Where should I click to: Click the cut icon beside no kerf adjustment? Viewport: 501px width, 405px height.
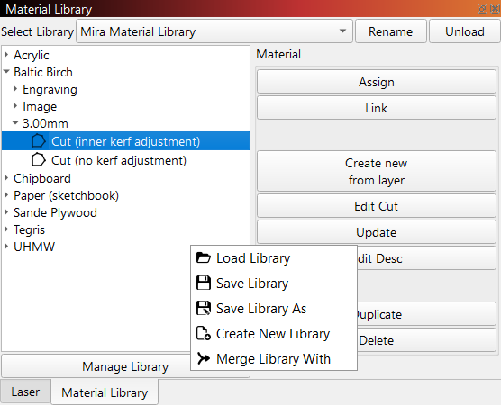[39, 160]
